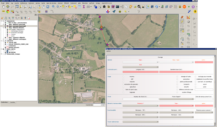Open the Couche menu
This screenshot has height=127, width=217.
tap(17, 3)
